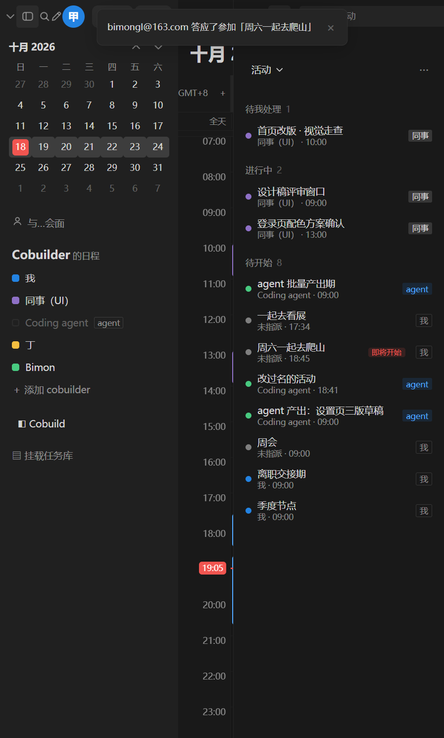Toggle the 丁 calendar visibility
The image size is (444, 738).
15,345
